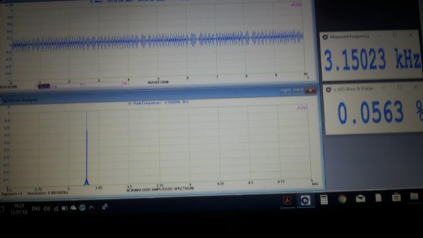Screen dimensions: 423x238
Task: Click the network signal tray icon
Action: tap(56, 208)
